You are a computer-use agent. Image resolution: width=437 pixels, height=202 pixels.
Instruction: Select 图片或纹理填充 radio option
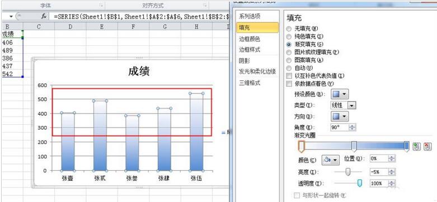coord(289,52)
